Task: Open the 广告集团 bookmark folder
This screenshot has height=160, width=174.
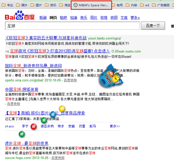Action: [x=161, y=5]
